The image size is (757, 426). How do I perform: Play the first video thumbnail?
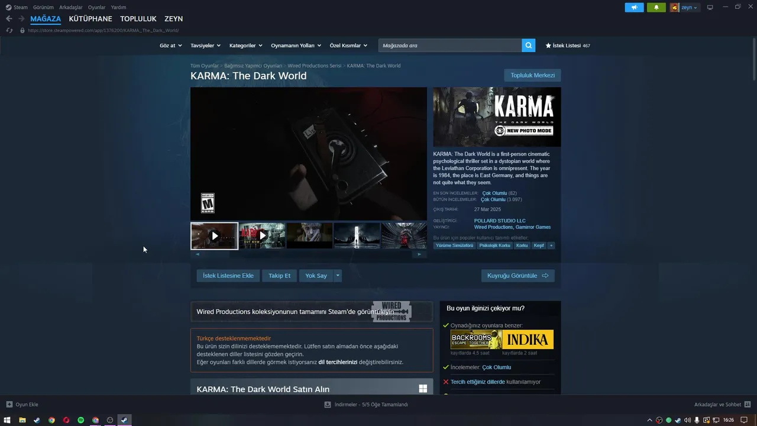point(215,236)
